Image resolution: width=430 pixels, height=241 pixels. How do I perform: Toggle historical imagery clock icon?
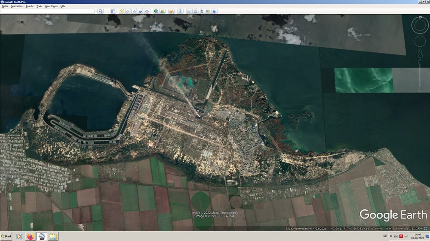click(156, 11)
